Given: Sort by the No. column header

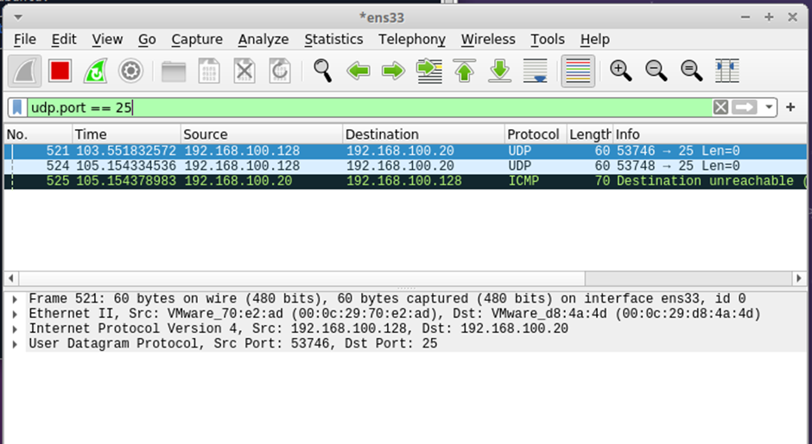Looking at the screenshot, I should [38, 134].
